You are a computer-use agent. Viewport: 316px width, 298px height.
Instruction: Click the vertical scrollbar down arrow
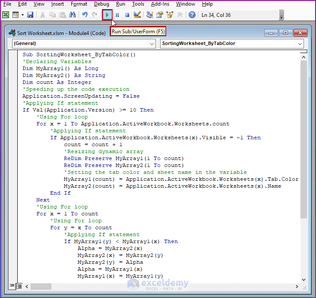303,279
